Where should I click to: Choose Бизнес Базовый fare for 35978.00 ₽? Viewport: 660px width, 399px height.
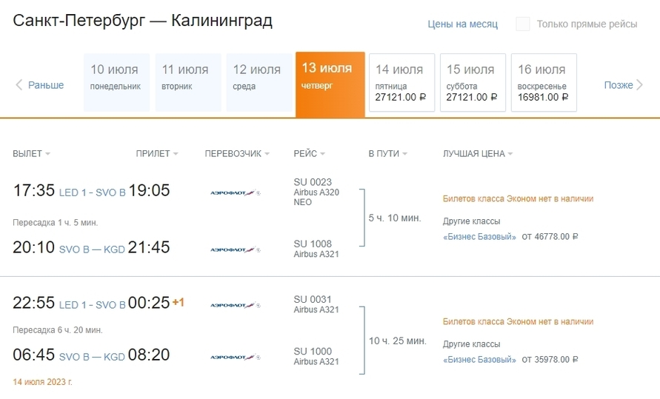pyautogui.click(x=479, y=360)
